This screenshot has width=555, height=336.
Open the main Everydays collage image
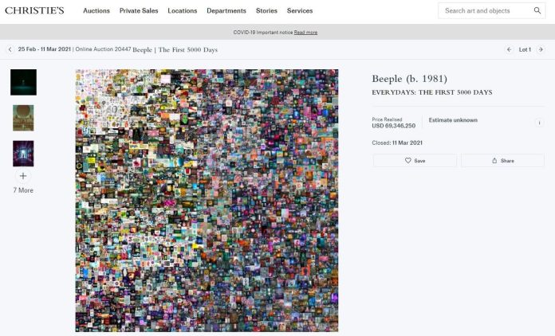(207, 200)
